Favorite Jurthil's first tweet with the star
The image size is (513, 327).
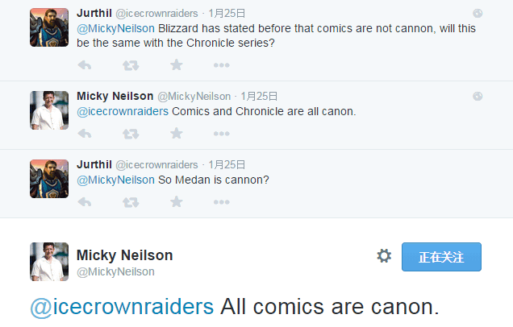pos(176,65)
